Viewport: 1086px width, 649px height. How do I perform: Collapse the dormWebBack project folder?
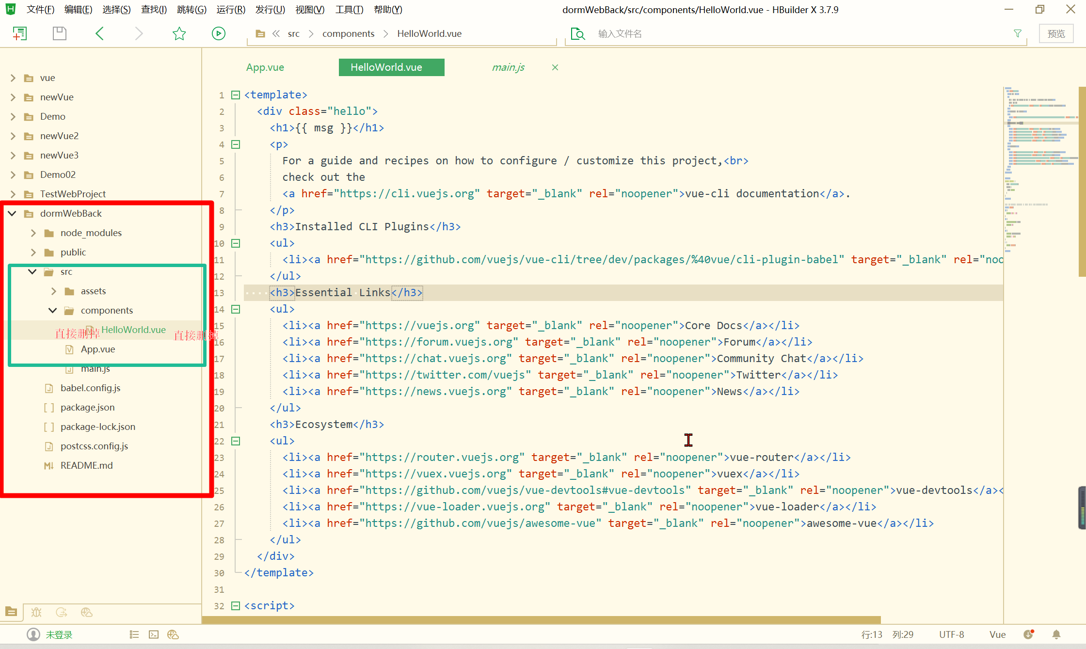(12, 213)
